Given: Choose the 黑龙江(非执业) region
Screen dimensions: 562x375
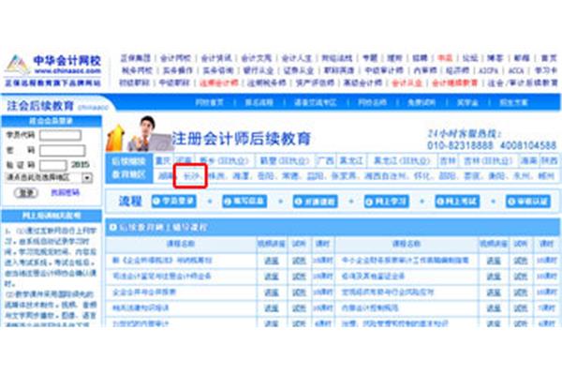Looking at the screenshot, I should pyautogui.click(x=402, y=160).
